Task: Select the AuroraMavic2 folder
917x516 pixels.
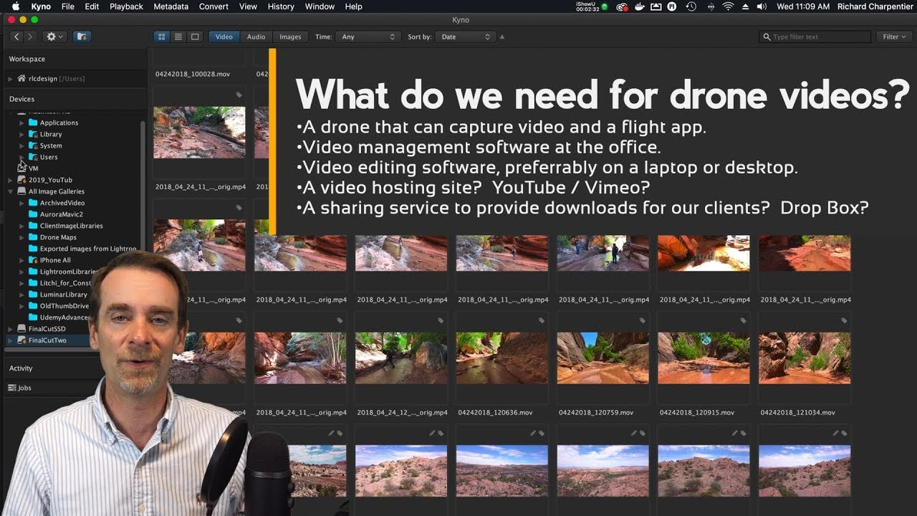Action: click(61, 214)
